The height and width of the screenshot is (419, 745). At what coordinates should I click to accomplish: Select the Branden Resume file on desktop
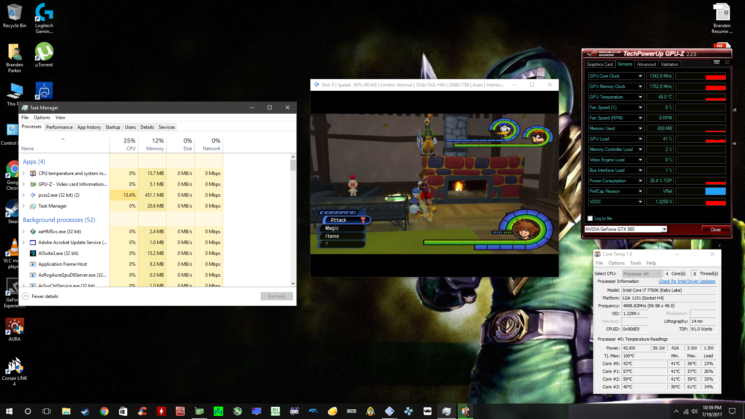pos(722,18)
